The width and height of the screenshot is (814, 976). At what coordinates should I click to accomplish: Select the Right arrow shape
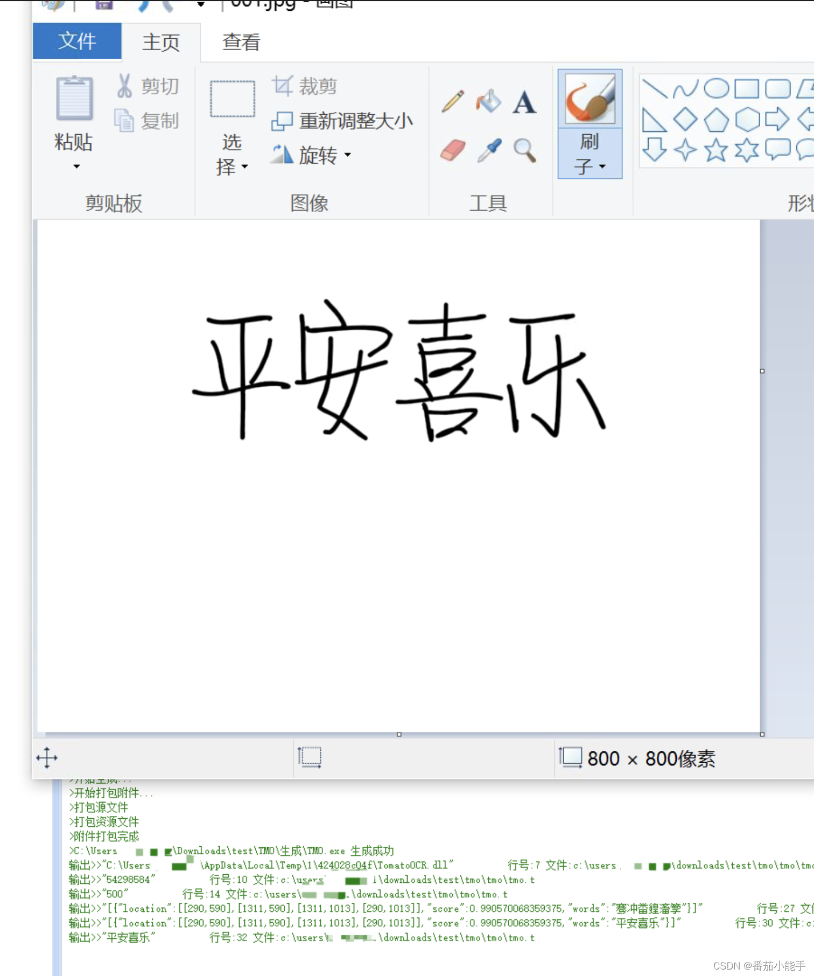[777, 119]
